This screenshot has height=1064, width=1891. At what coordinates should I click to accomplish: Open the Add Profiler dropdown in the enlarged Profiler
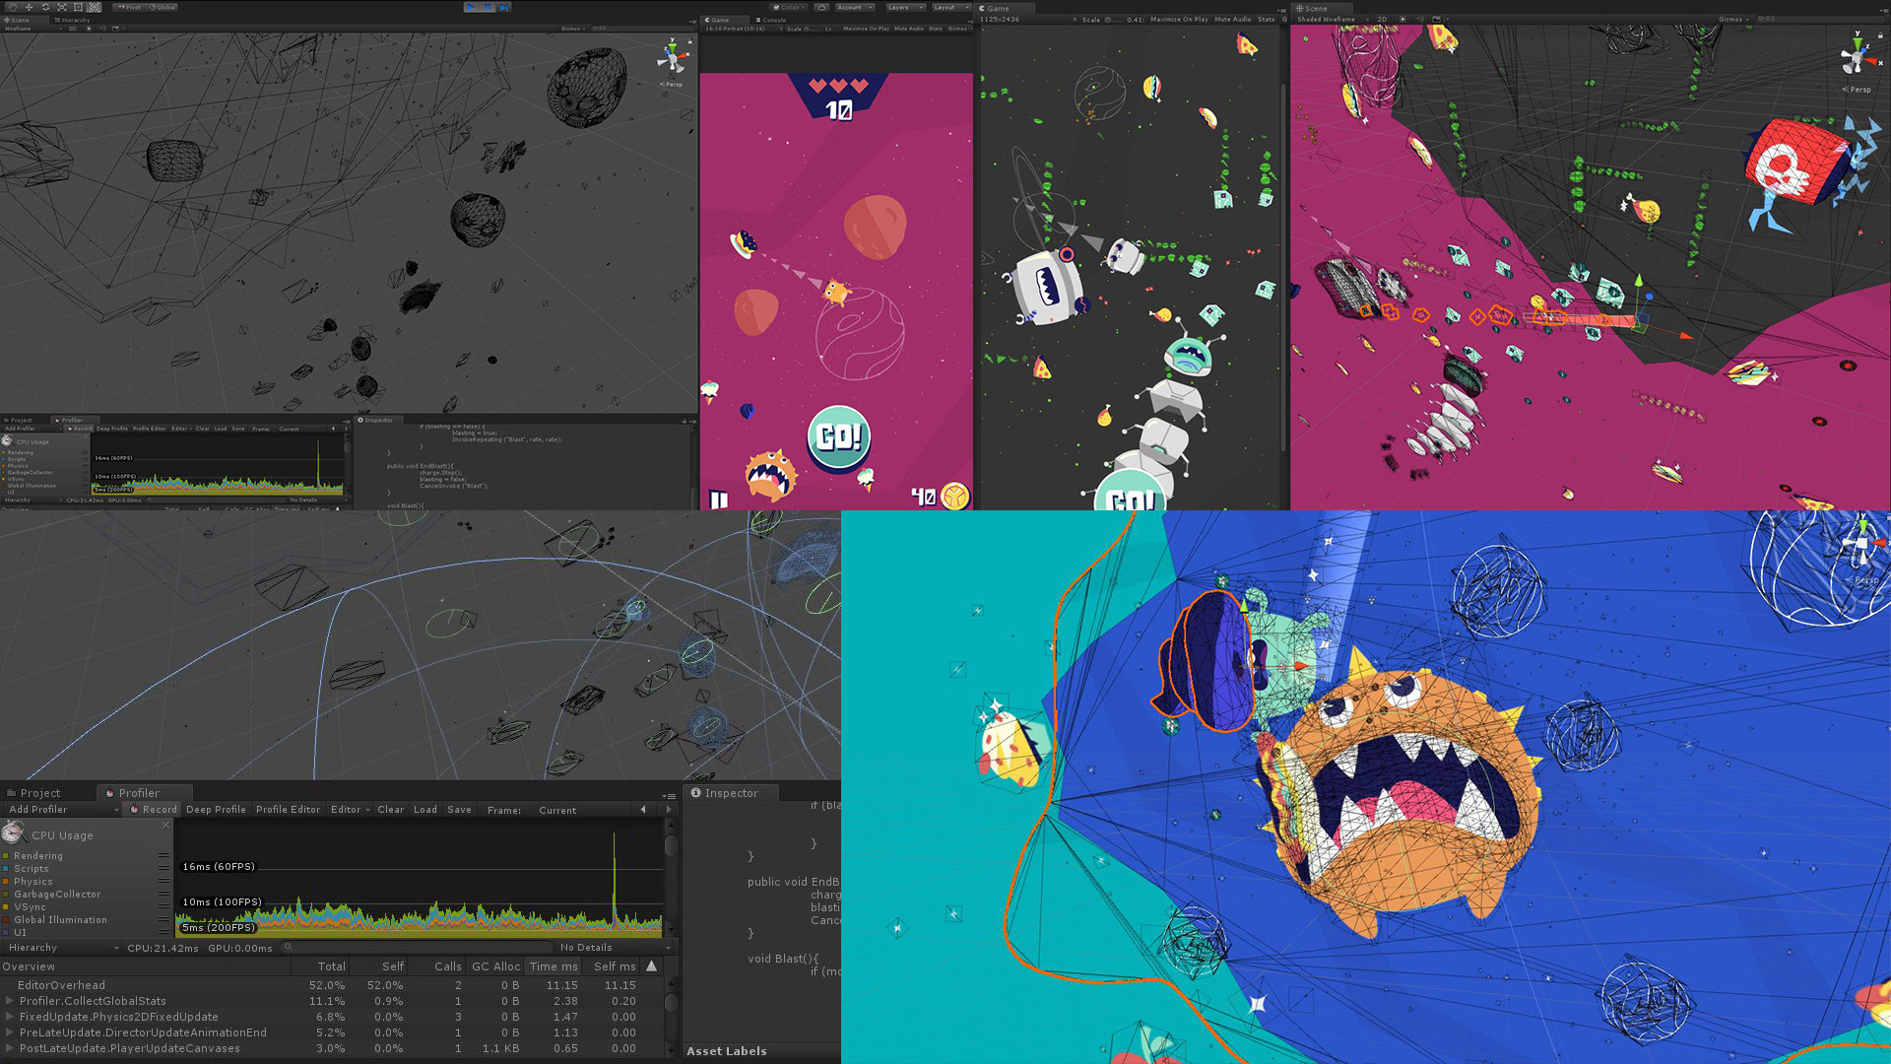click(61, 810)
